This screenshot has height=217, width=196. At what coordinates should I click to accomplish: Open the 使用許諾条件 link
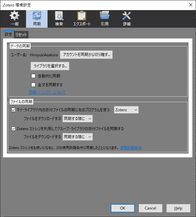[x=131, y=148]
